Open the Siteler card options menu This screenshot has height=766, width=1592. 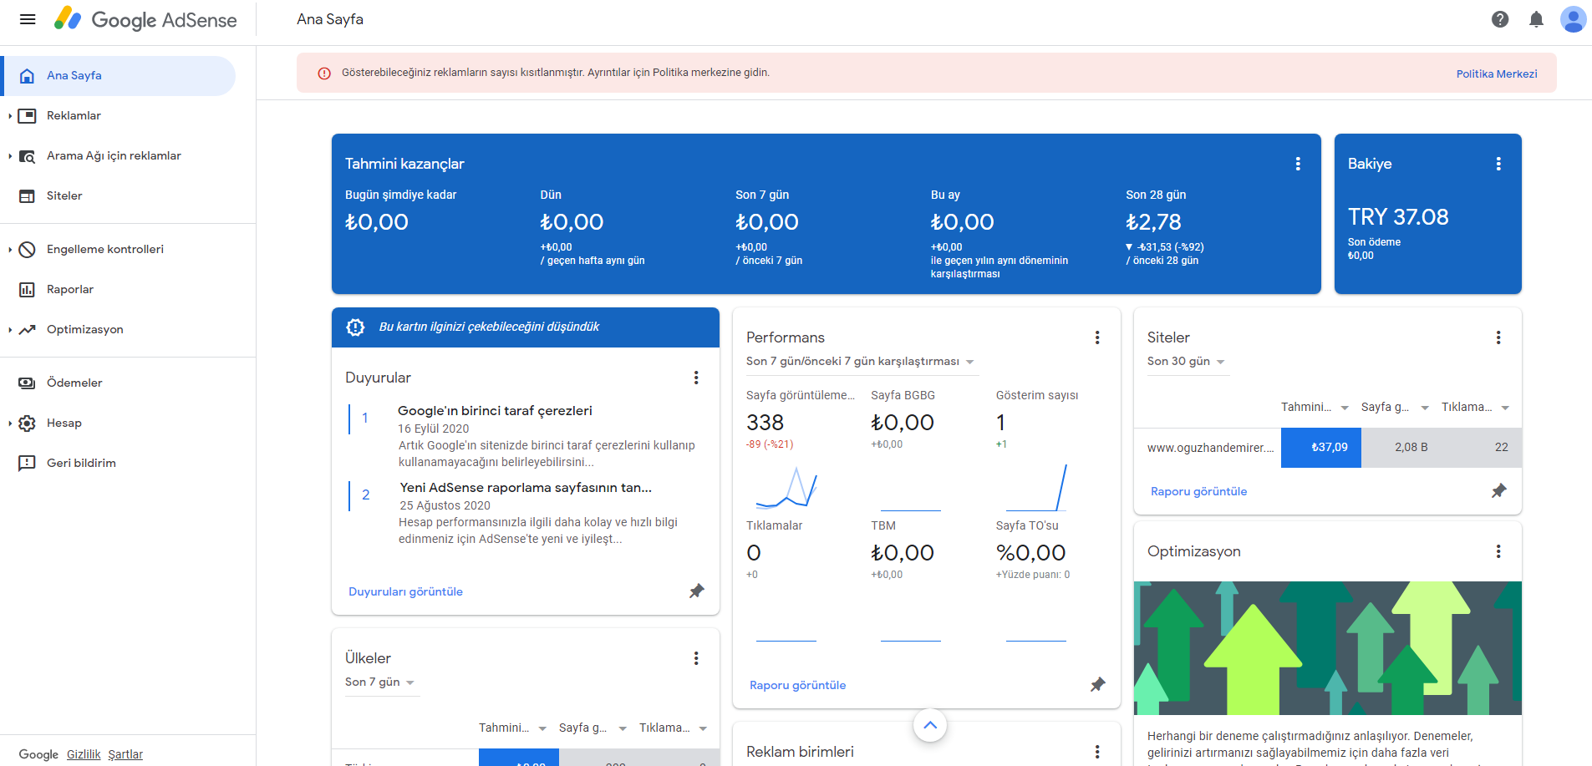point(1498,337)
